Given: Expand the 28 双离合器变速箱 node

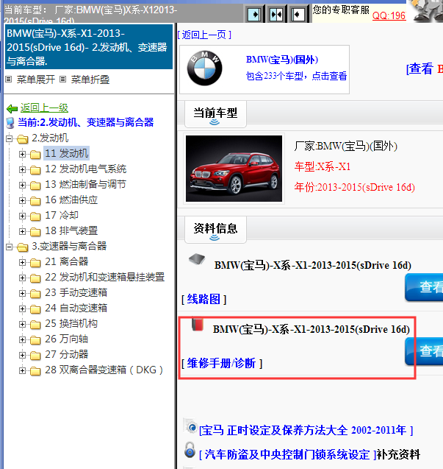Looking at the screenshot, I should pos(22,370).
